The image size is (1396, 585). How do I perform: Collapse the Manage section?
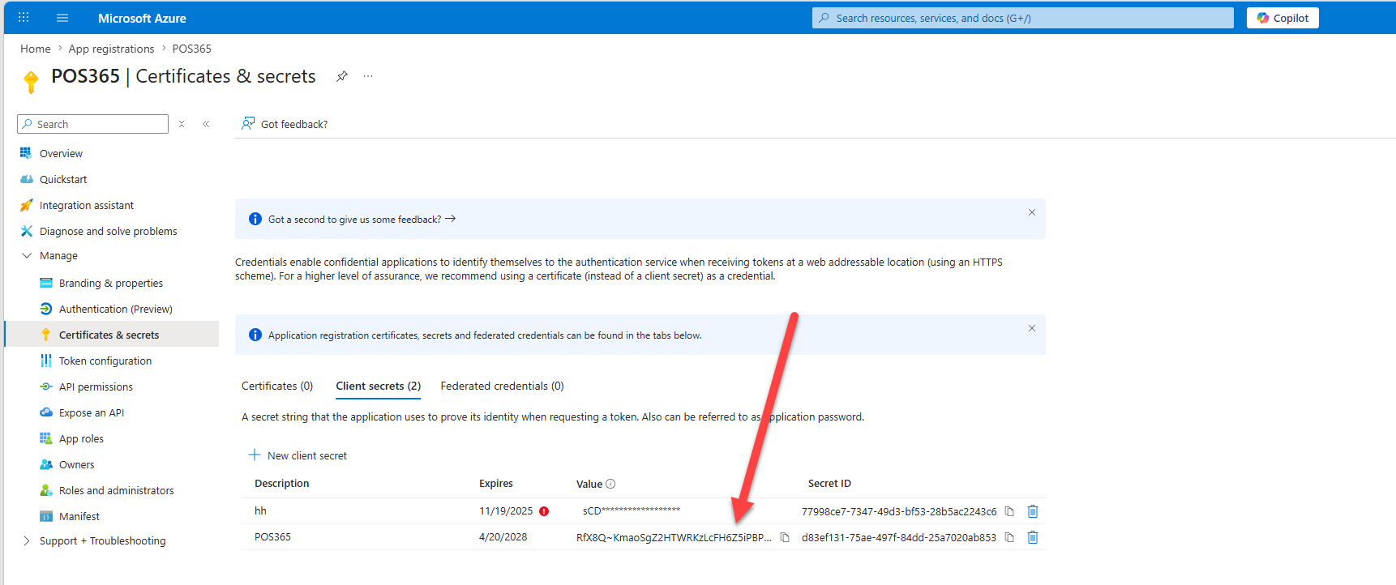click(x=27, y=255)
